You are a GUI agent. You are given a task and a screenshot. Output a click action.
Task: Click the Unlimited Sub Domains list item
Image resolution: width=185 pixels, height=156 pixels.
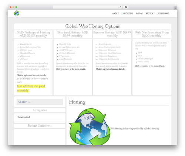pyautogui.click(x=109, y=59)
